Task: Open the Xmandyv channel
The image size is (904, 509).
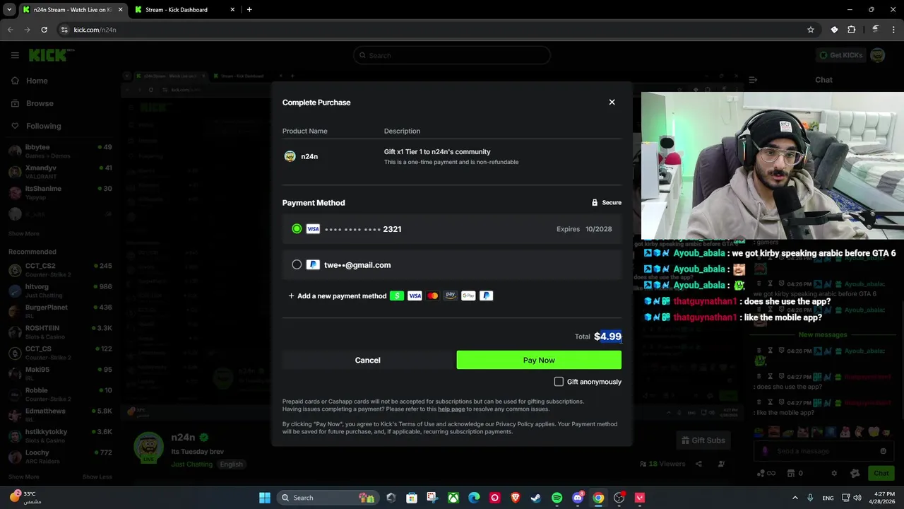Action: click(60, 172)
